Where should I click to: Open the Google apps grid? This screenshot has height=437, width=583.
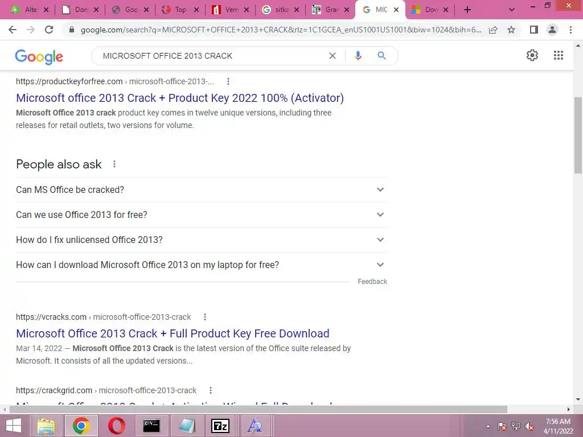pyautogui.click(x=558, y=55)
